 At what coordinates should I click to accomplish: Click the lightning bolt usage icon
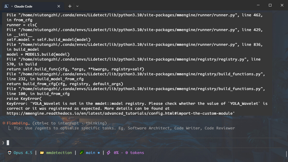[109, 152]
